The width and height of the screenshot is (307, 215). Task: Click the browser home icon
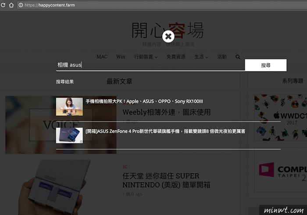click(x=11, y=5)
